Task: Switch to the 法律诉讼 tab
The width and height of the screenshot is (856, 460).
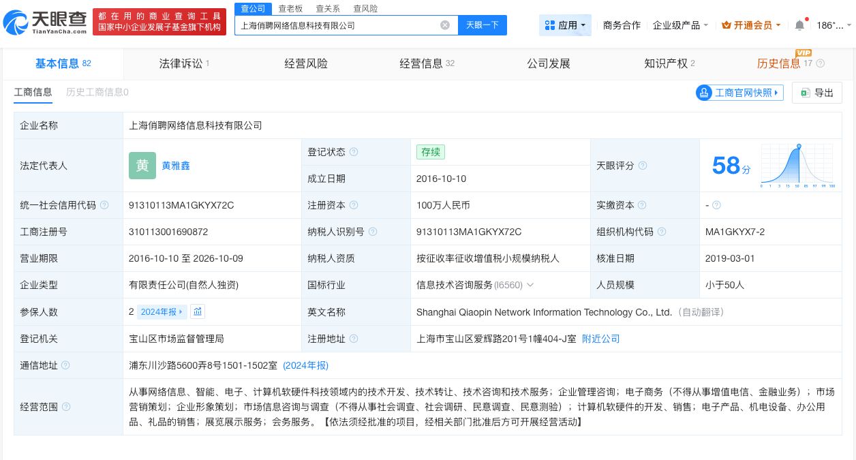Action: pyautogui.click(x=181, y=63)
